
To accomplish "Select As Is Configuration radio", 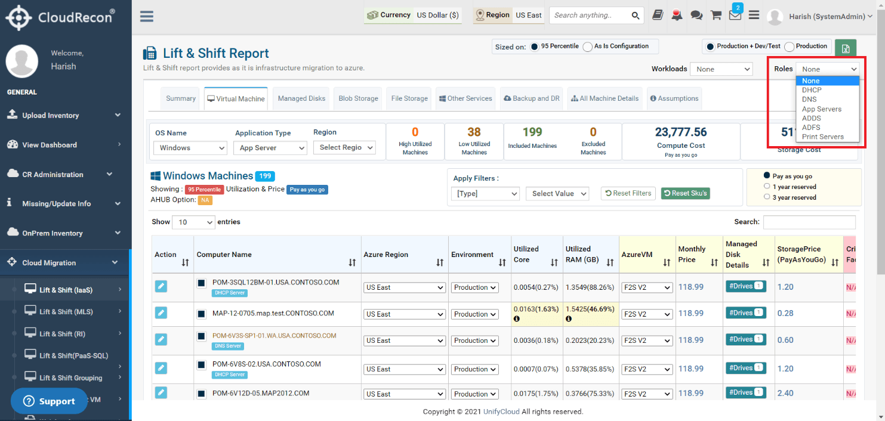I will tap(588, 47).
